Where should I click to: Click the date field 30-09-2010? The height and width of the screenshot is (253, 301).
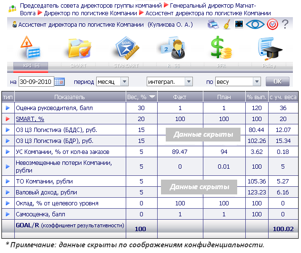pyautogui.click(x=36, y=82)
